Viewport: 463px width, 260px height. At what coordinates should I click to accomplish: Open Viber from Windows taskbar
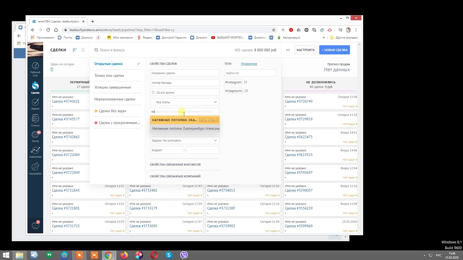click(184, 255)
